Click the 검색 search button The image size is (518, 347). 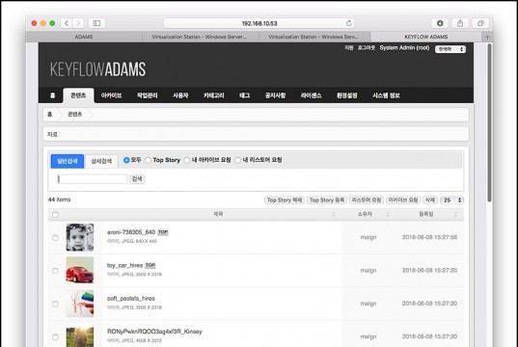pos(137,179)
